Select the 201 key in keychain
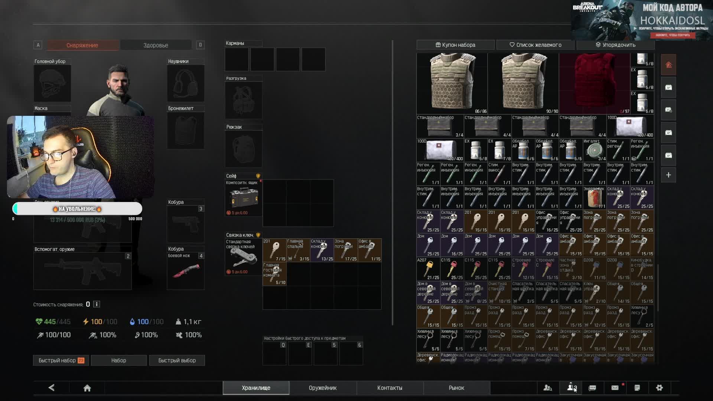 coord(274,250)
